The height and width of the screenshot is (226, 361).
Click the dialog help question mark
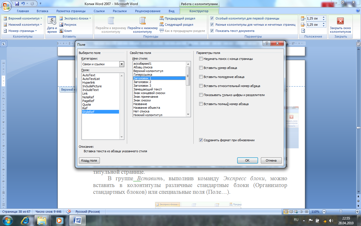267,43
